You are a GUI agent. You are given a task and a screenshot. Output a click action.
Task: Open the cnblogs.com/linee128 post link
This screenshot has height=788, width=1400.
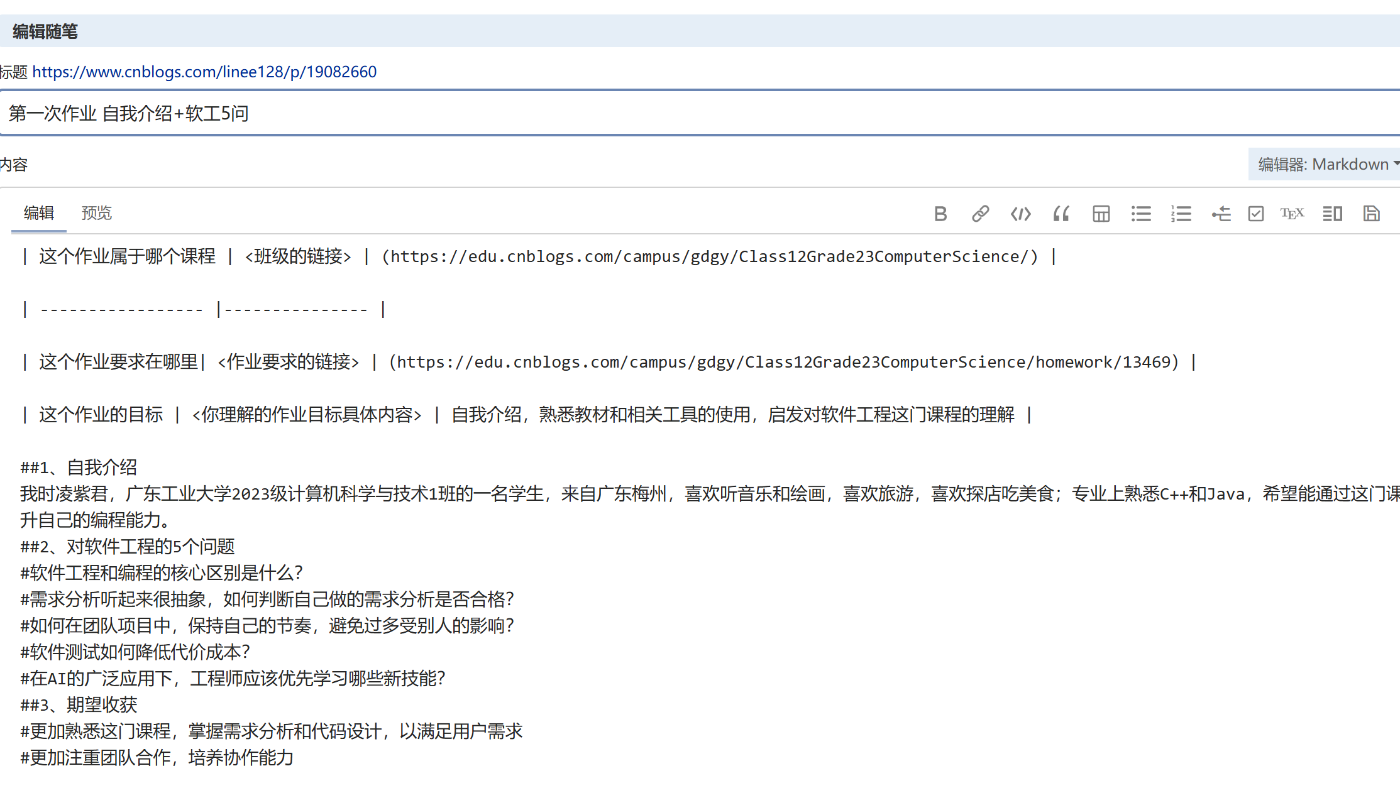pos(205,72)
